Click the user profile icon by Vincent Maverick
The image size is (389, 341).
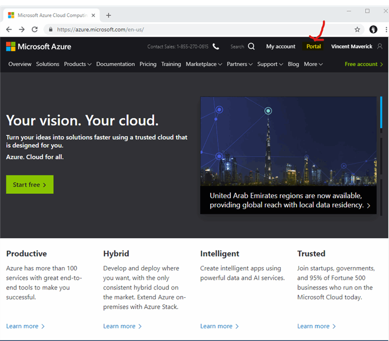(380, 47)
